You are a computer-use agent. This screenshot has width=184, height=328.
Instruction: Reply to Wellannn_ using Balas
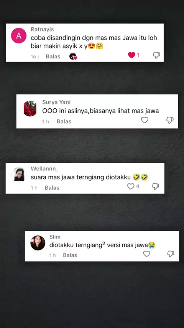52,188
